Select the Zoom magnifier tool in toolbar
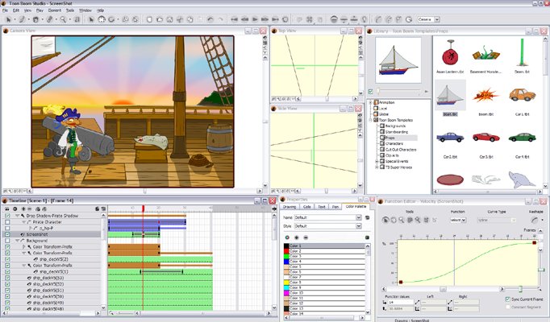The height and width of the screenshot is (322, 550). 63,19
